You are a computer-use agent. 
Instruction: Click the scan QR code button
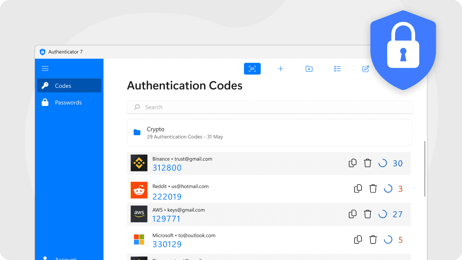click(252, 69)
